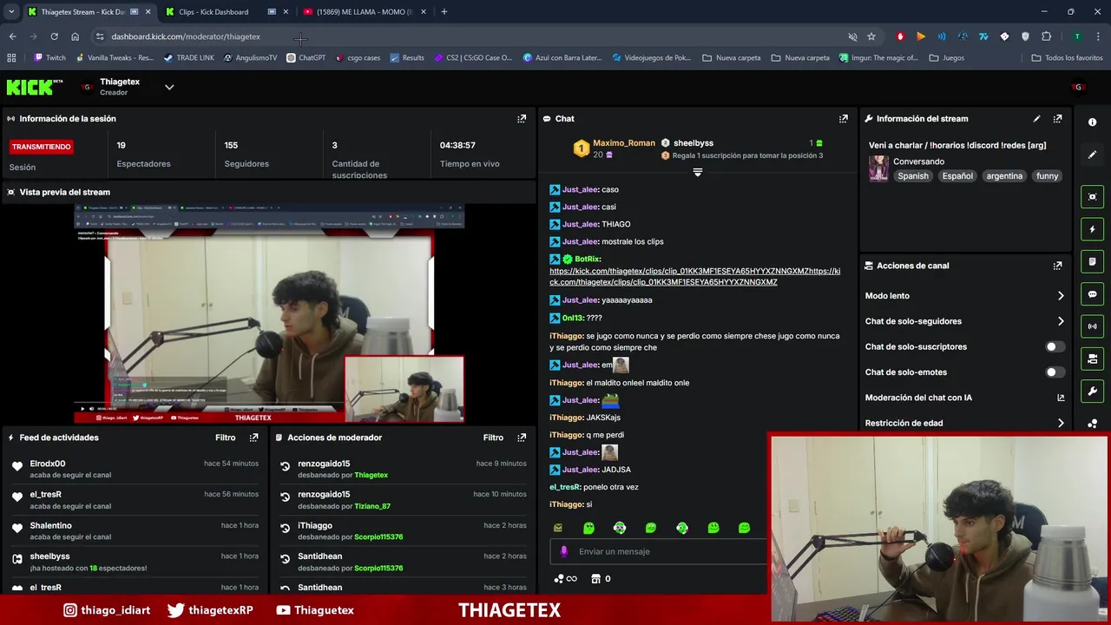Viewport: 1111px width, 625px height.
Task: Open the Chrome three-dot menu
Action: pos(1097,36)
